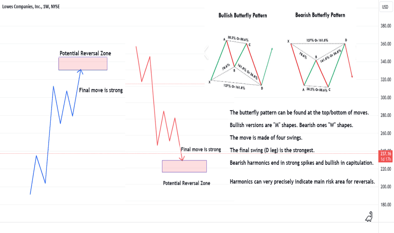Click the Bullish Butterfly Pattern heading
The image size is (394, 233).
click(x=243, y=15)
